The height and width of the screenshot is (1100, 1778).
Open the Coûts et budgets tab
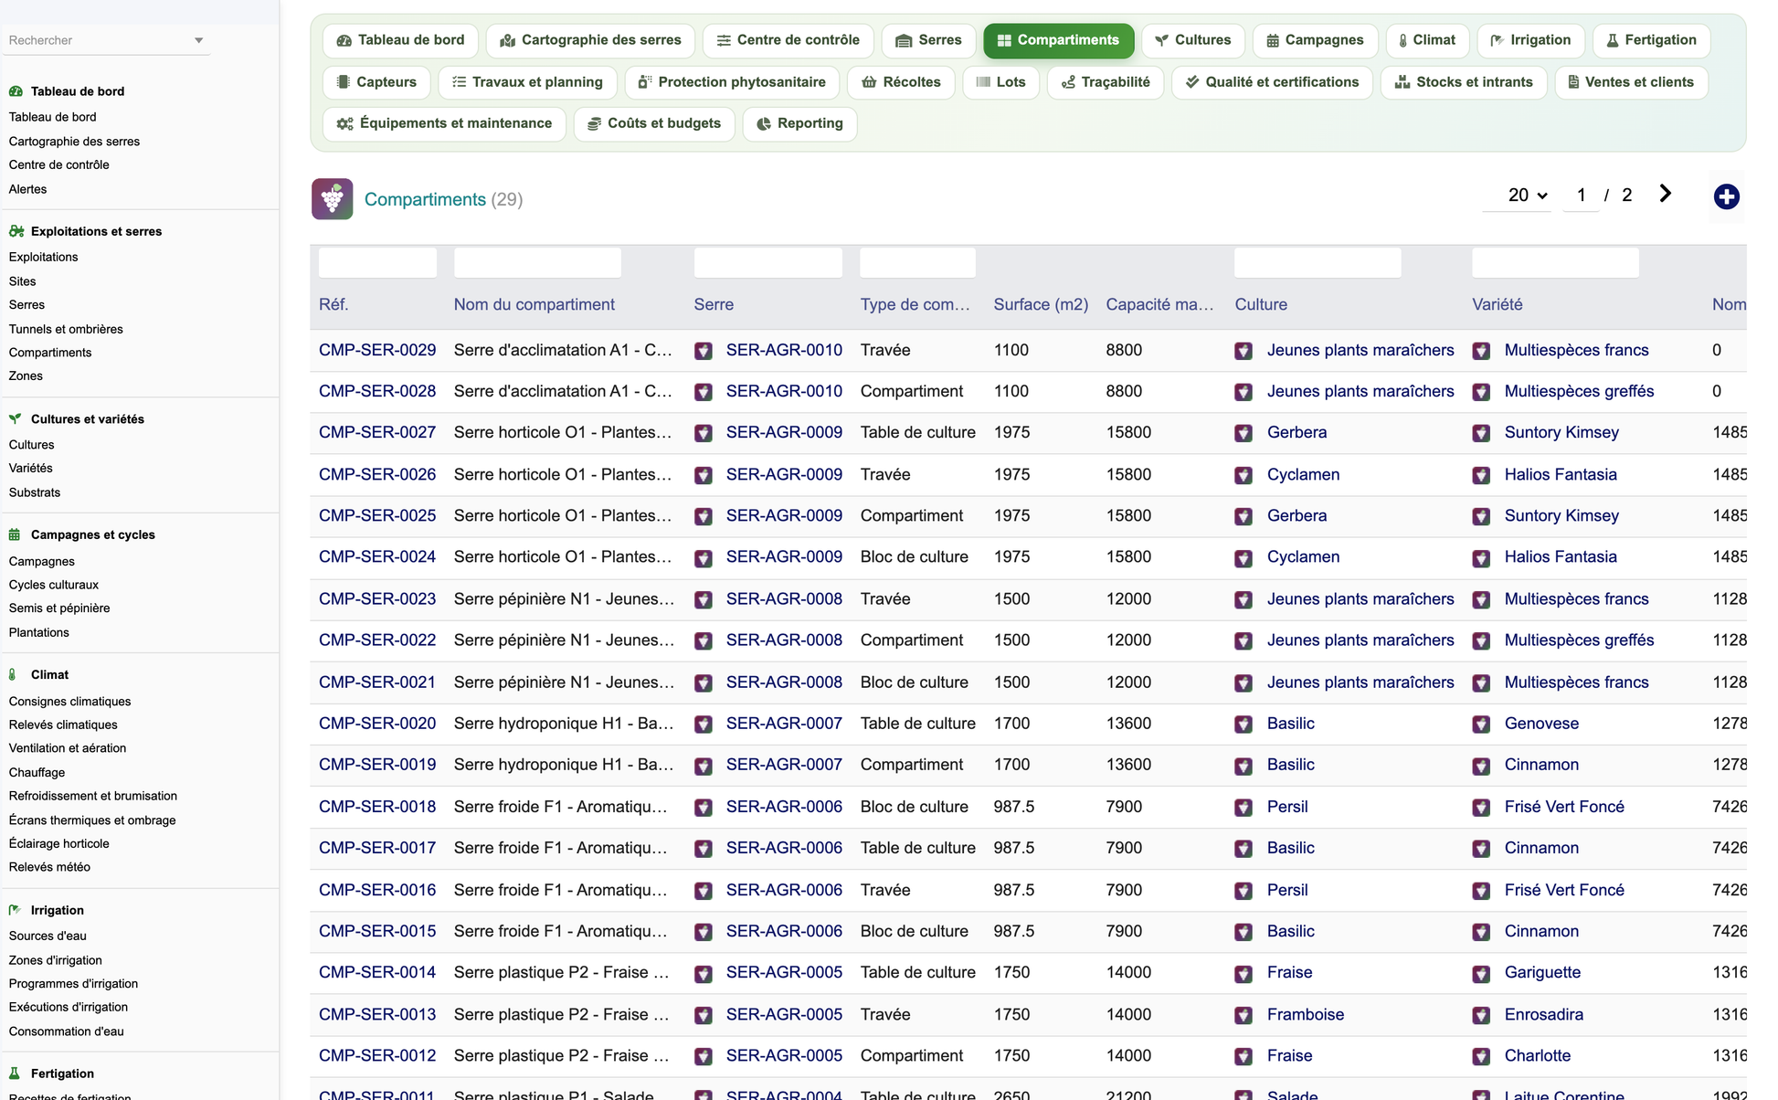654,123
